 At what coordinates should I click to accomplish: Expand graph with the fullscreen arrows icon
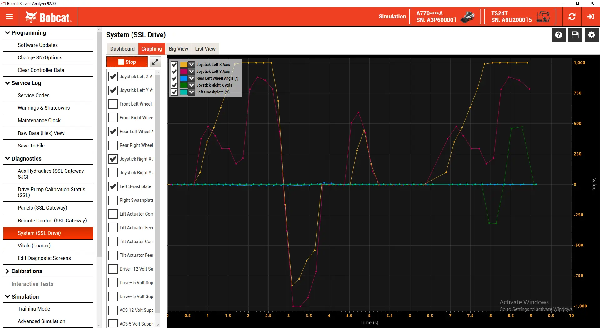click(155, 62)
